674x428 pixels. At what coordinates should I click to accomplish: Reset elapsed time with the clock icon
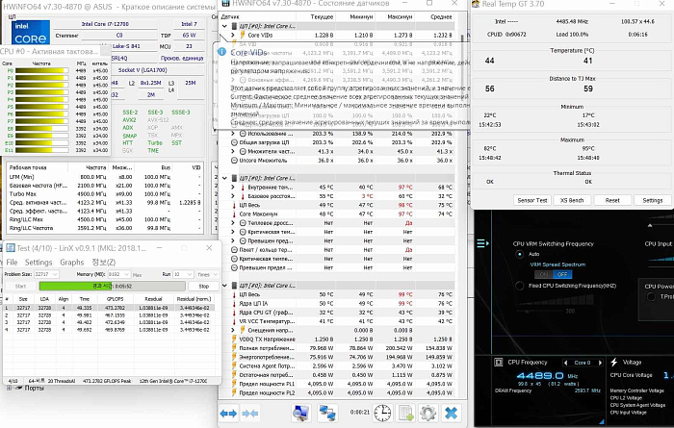coord(382,413)
